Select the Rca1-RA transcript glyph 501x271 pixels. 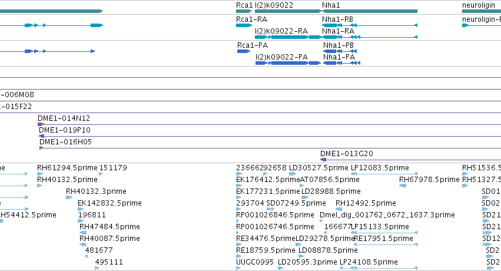[244, 25]
